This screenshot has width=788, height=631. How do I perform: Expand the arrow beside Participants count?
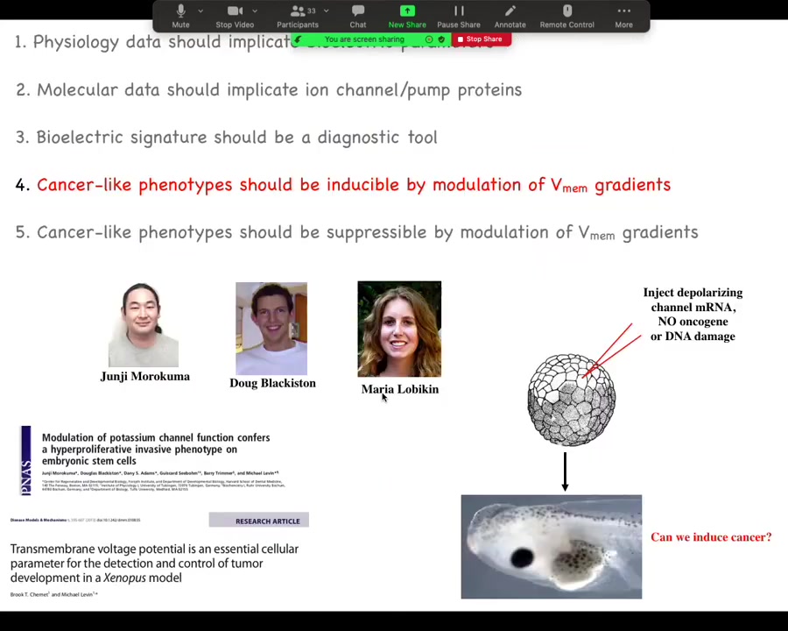pyautogui.click(x=327, y=11)
